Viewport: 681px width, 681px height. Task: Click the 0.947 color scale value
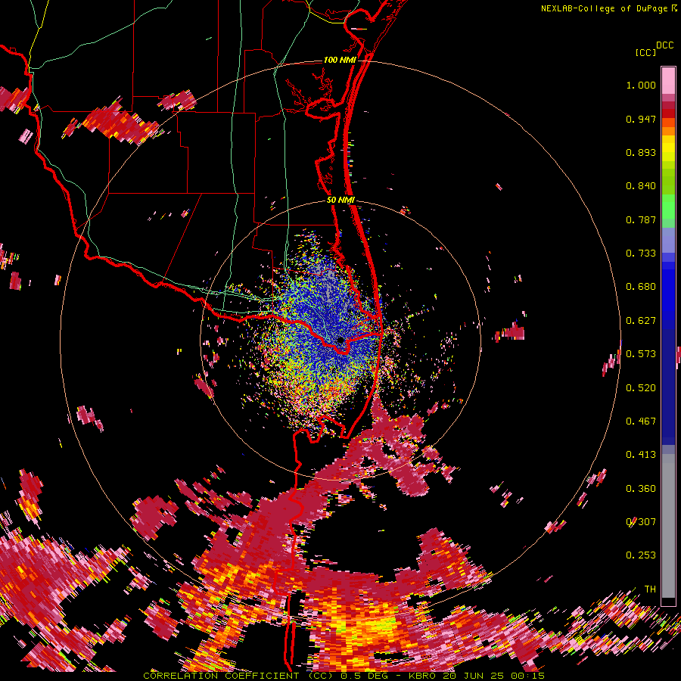pyautogui.click(x=641, y=119)
